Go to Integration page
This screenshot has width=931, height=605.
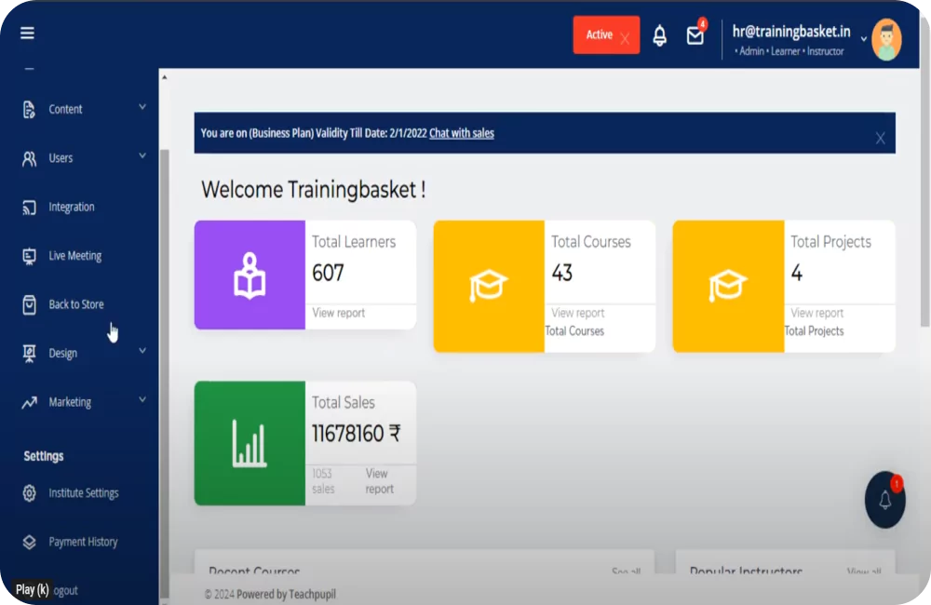72,207
